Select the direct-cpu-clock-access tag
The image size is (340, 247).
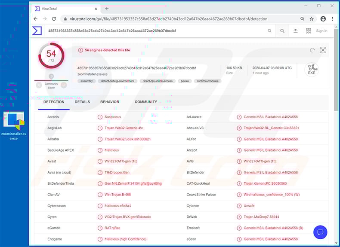tap(158, 81)
